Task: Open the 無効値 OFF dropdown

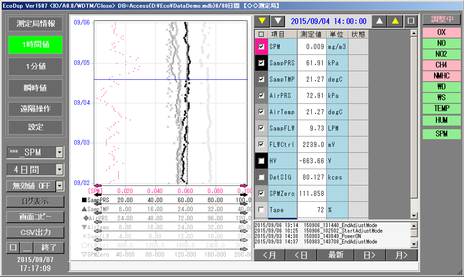Action: [x=59, y=186]
